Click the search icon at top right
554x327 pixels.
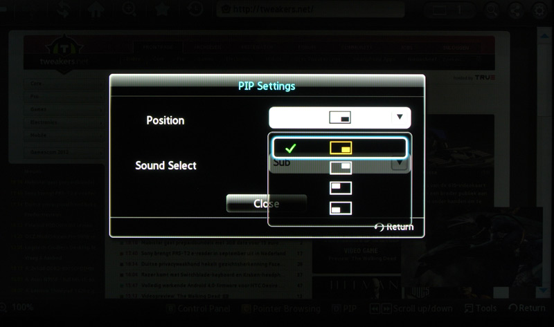pos(492,10)
